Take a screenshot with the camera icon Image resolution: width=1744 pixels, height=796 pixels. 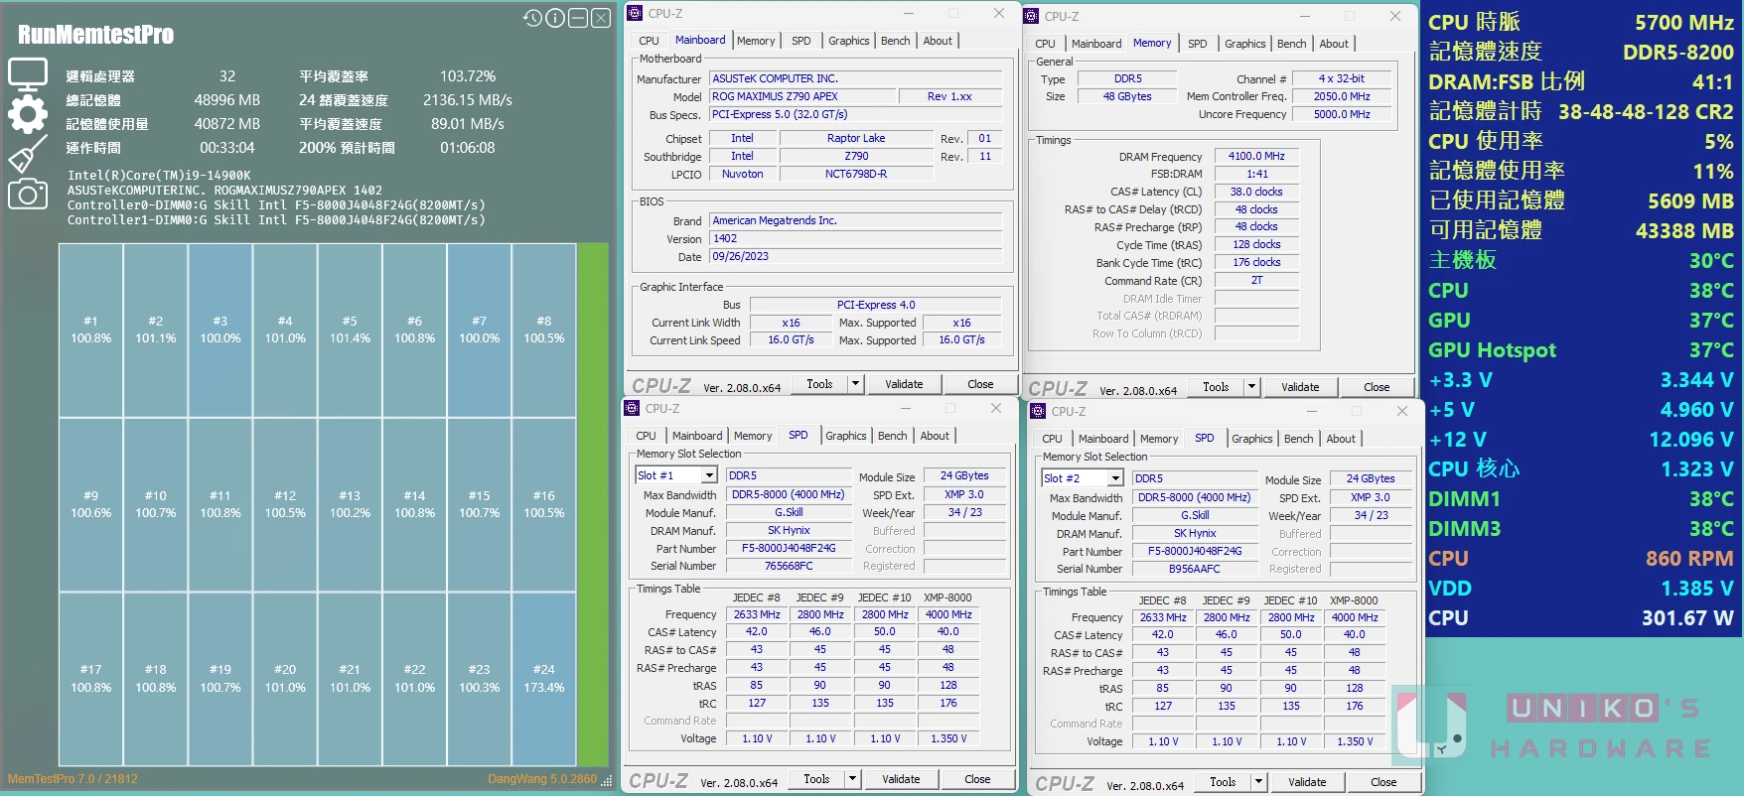27,194
